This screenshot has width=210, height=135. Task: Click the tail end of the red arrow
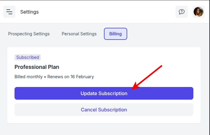point(162,66)
